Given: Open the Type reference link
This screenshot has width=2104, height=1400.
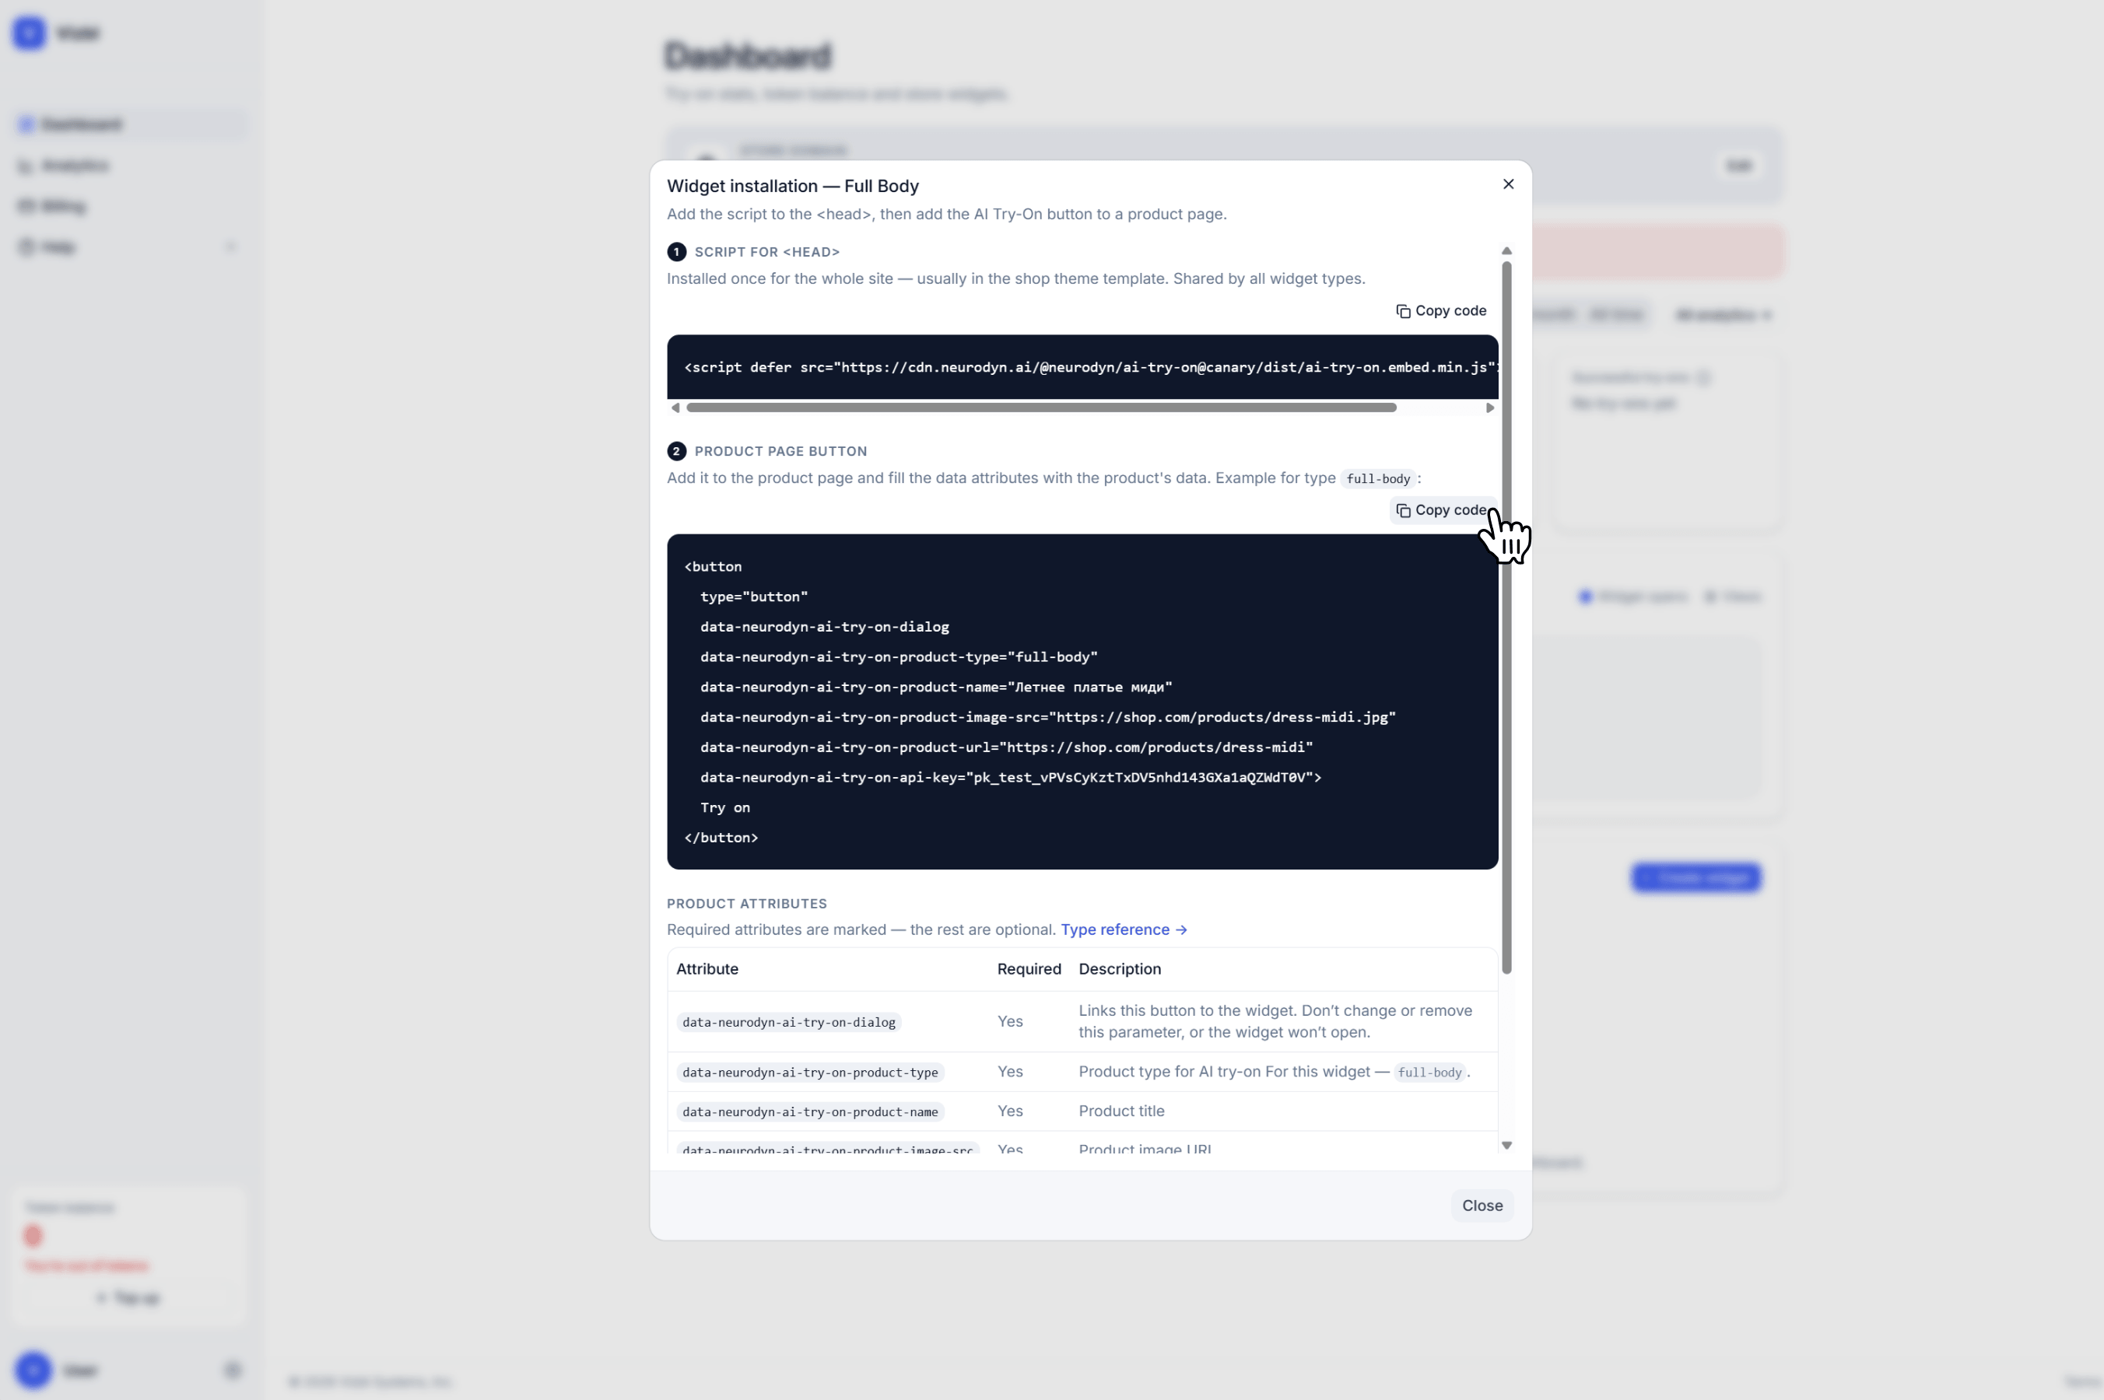Looking at the screenshot, I should coord(1124,929).
